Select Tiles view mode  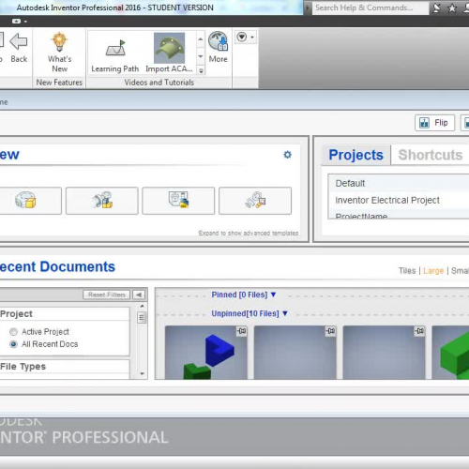pos(407,270)
